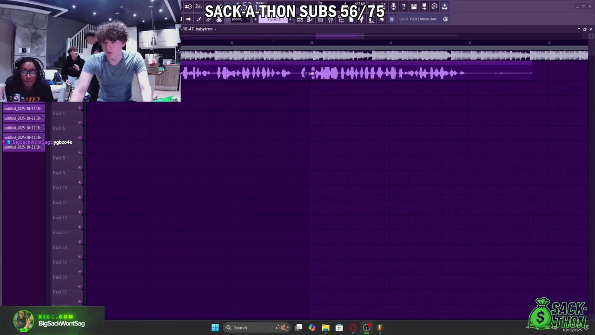Click the taskbar Search box
Image resolution: width=595 pixels, height=335 pixels.
(258, 328)
